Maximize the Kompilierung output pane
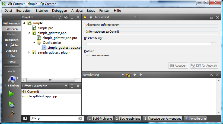Image resolution: width=223 pixels, height=124 pixels. coord(211,75)
